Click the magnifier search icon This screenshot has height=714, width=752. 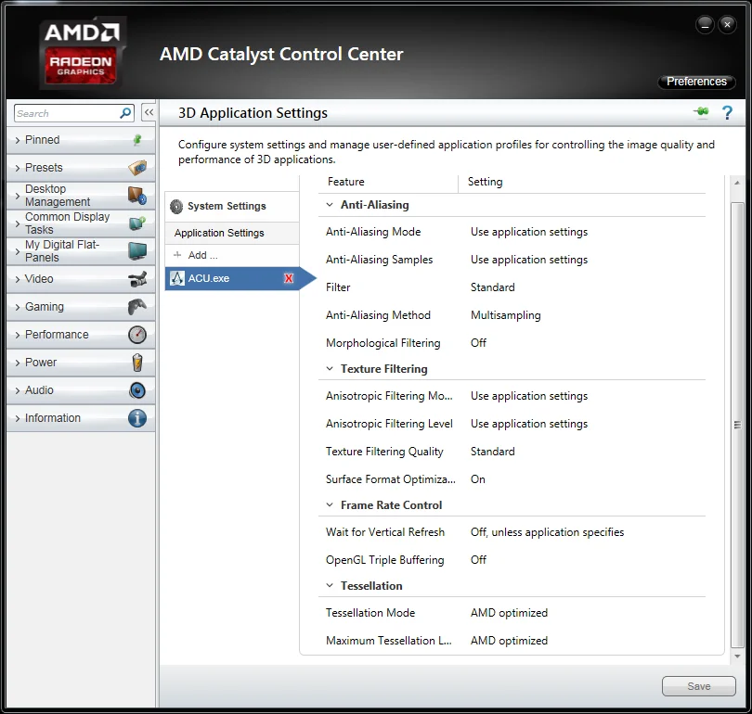(x=125, y=113)
